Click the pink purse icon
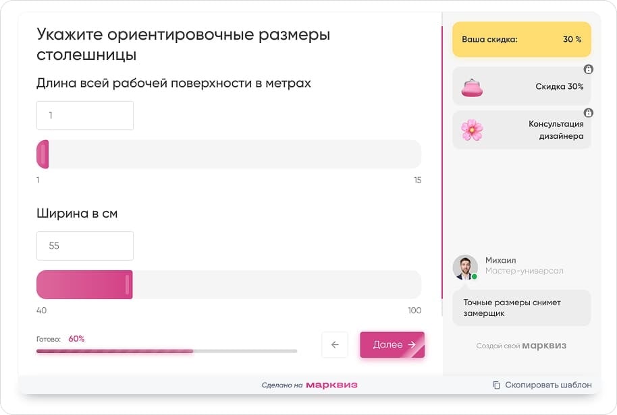 472,88
